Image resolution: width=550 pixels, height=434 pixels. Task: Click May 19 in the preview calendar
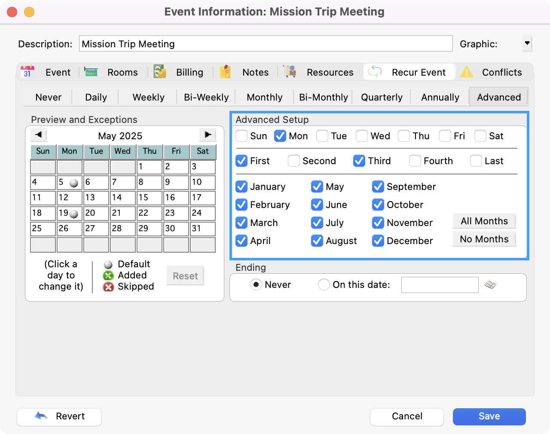click(69, 213)
